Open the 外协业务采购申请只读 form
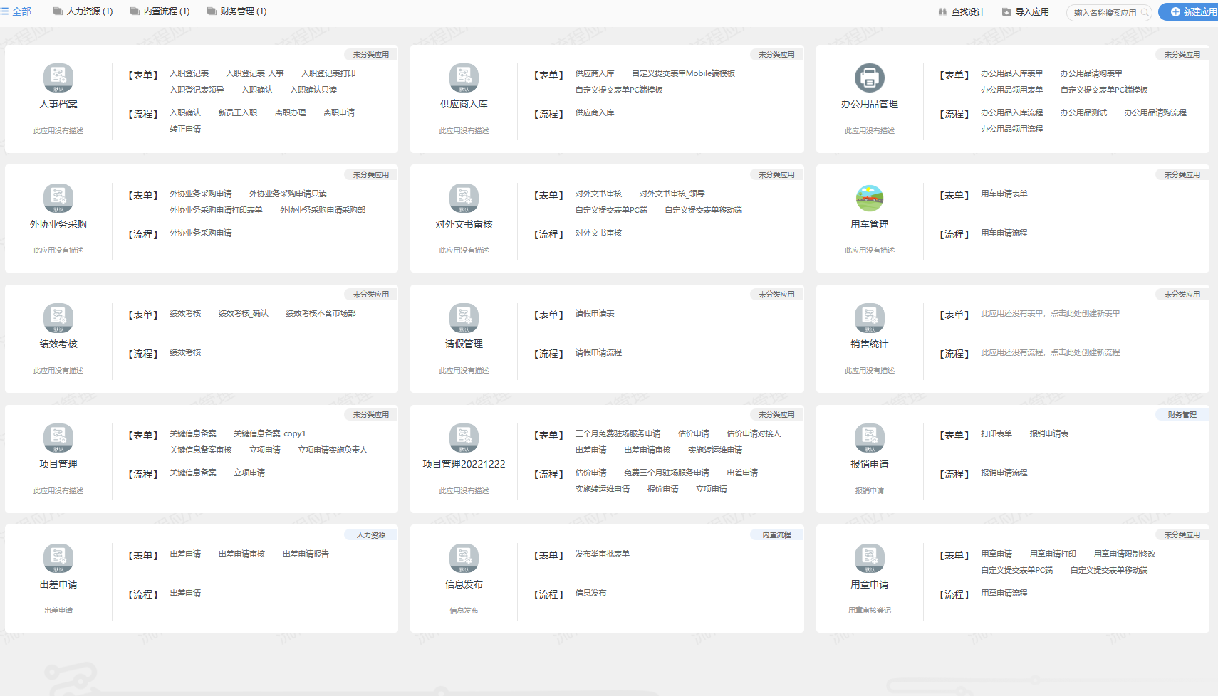1218x696 pixels. tap(288, 194)
